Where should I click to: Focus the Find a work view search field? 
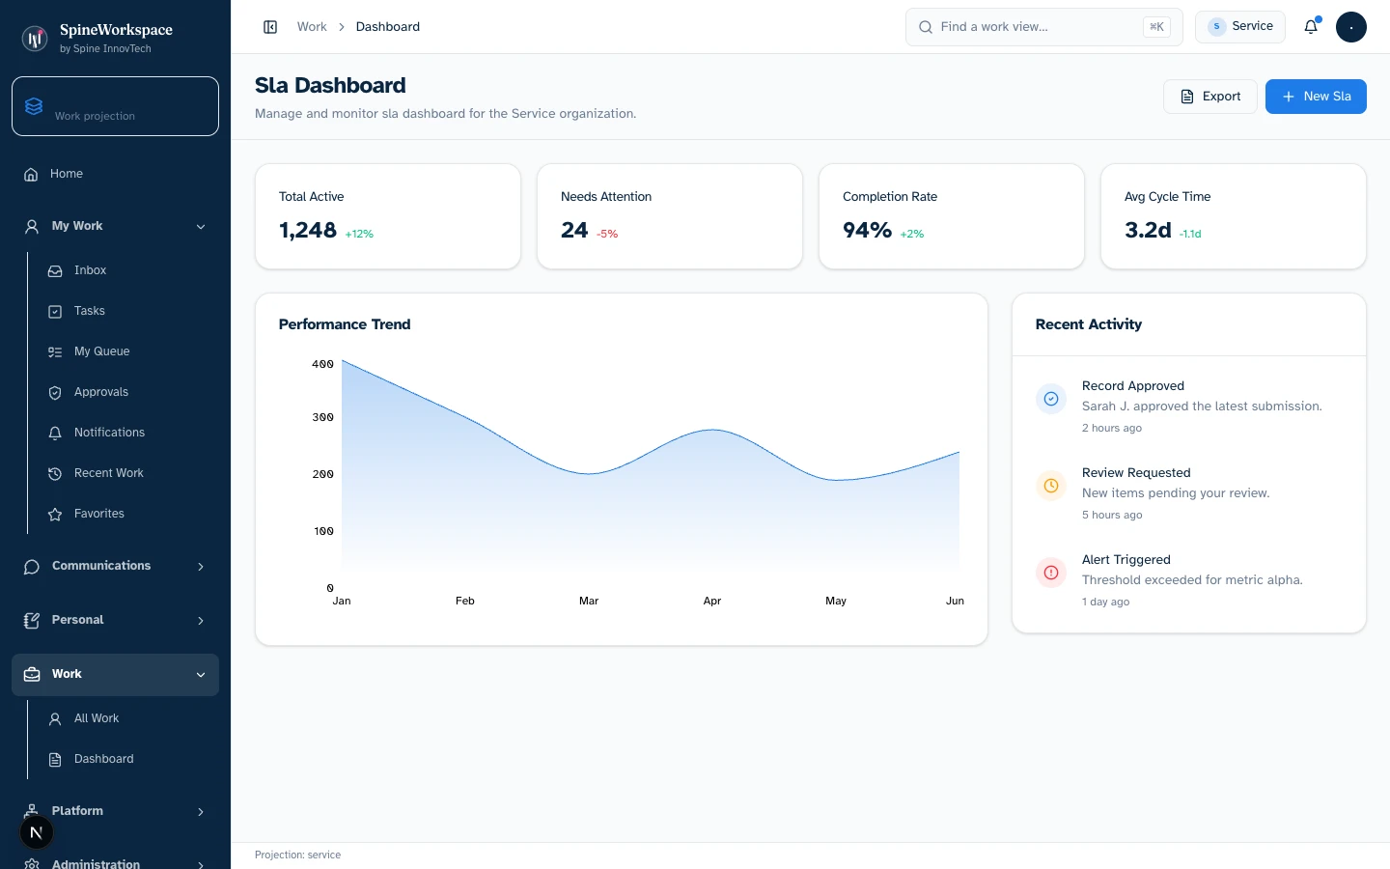[x=1044, y=27]
